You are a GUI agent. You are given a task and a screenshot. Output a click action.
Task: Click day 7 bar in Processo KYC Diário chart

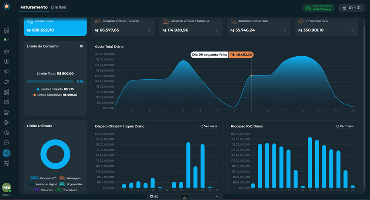coord(296,179)
